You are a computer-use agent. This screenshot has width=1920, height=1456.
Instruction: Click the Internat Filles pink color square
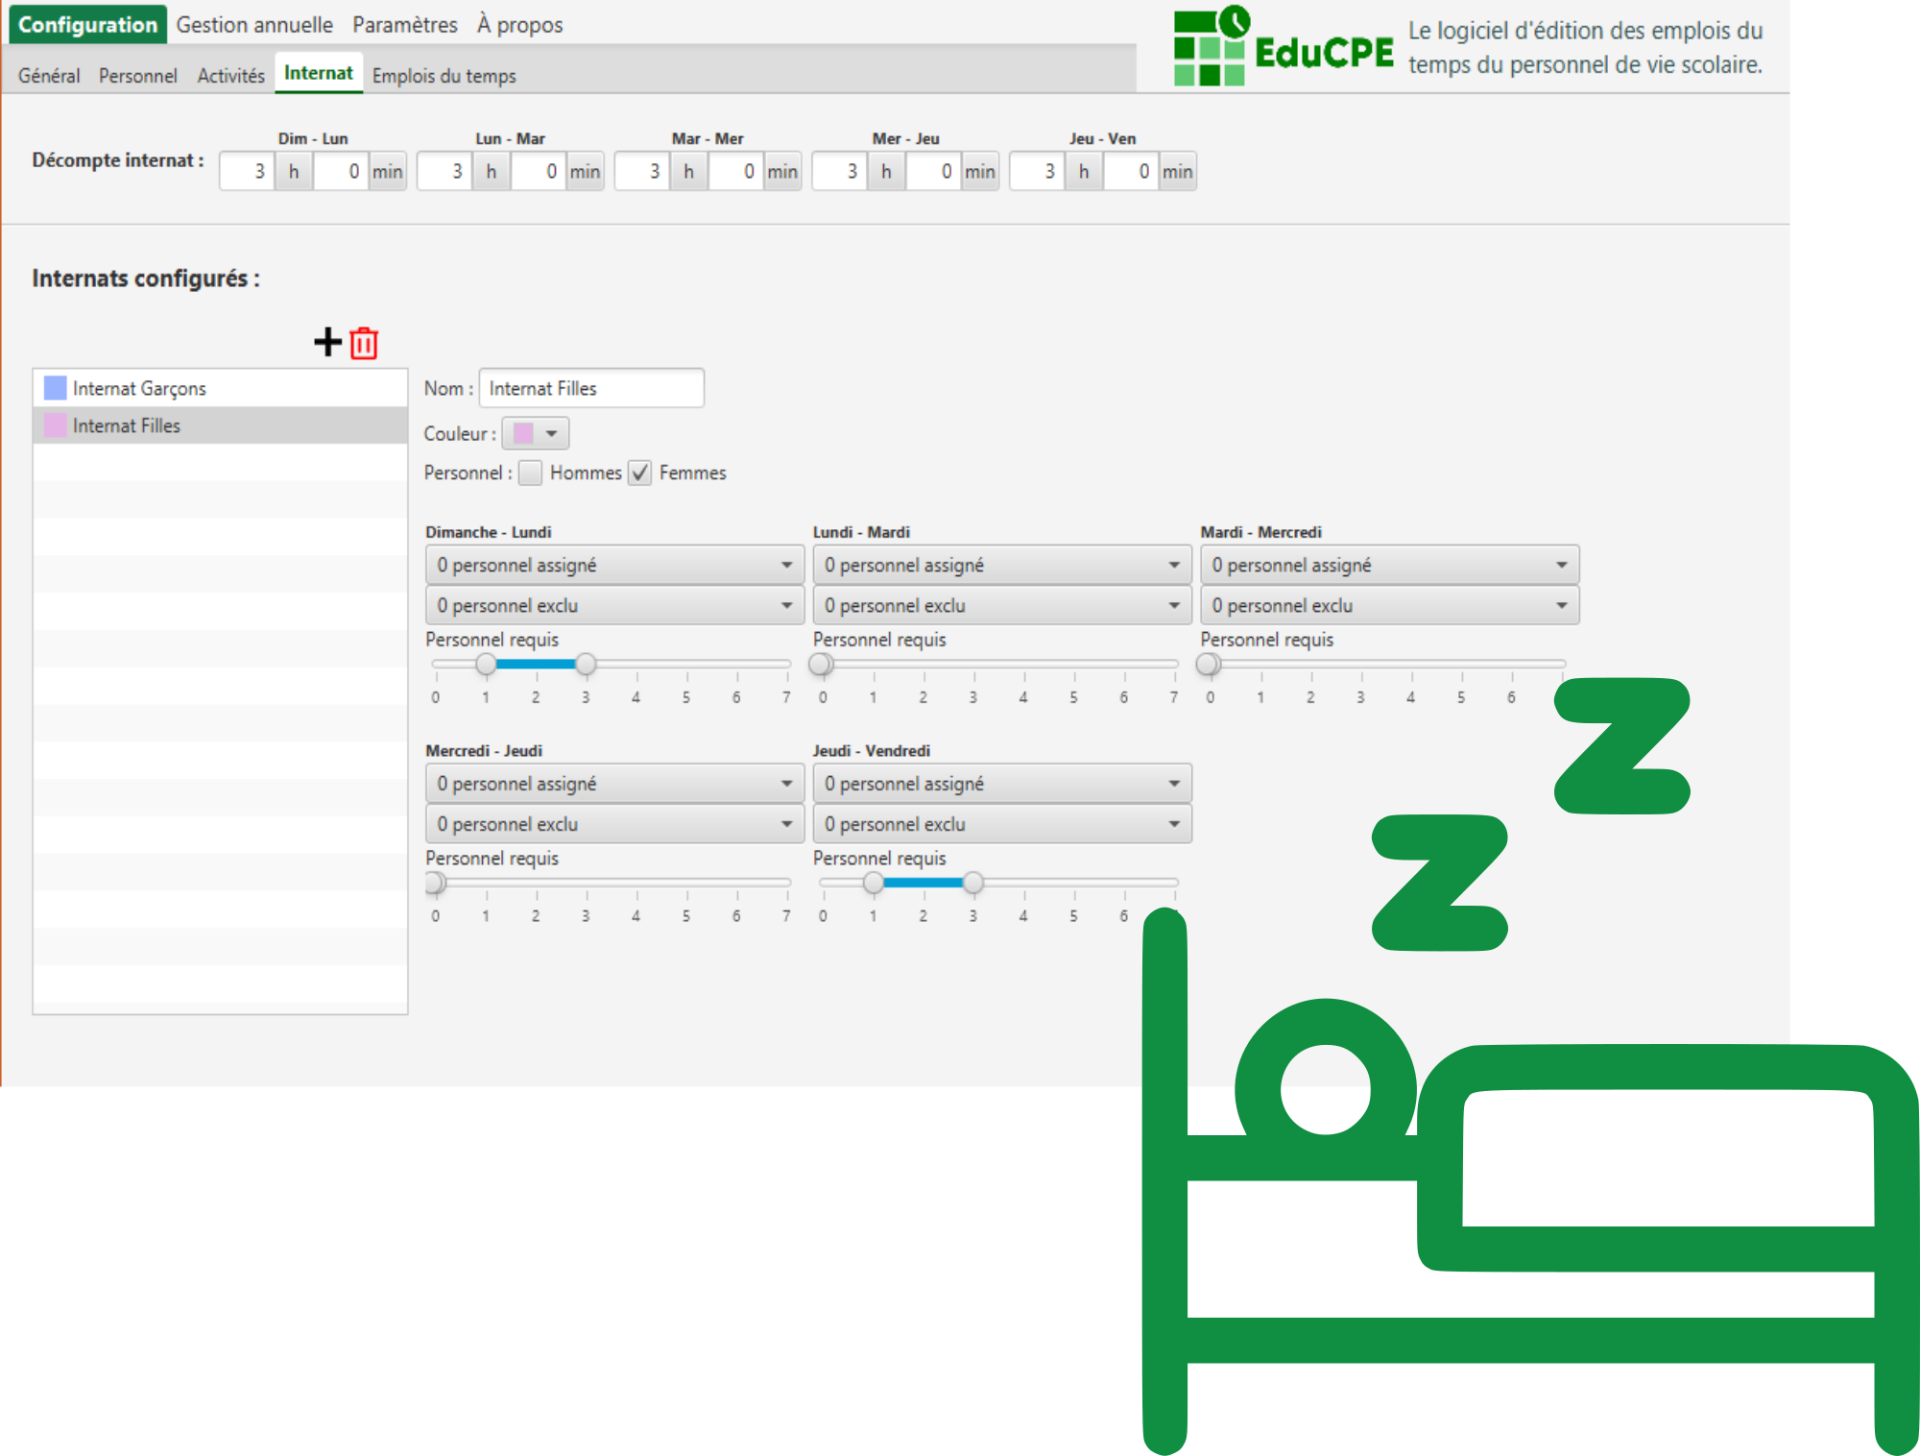56,425
